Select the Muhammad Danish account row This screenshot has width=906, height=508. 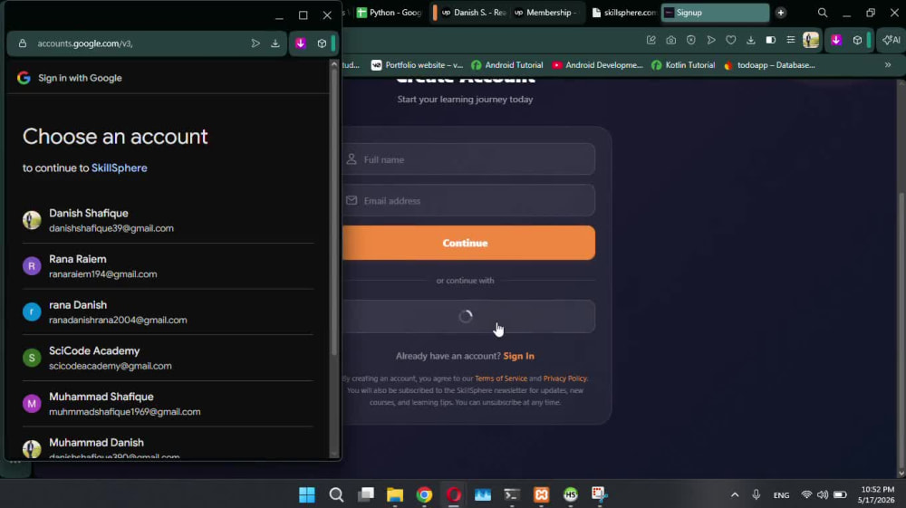click(168, 444)
